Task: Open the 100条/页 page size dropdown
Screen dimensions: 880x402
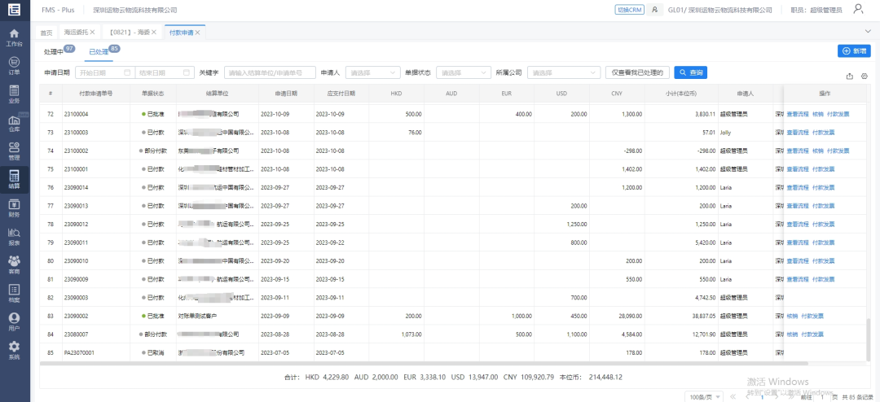Action: tap(704, 397)
